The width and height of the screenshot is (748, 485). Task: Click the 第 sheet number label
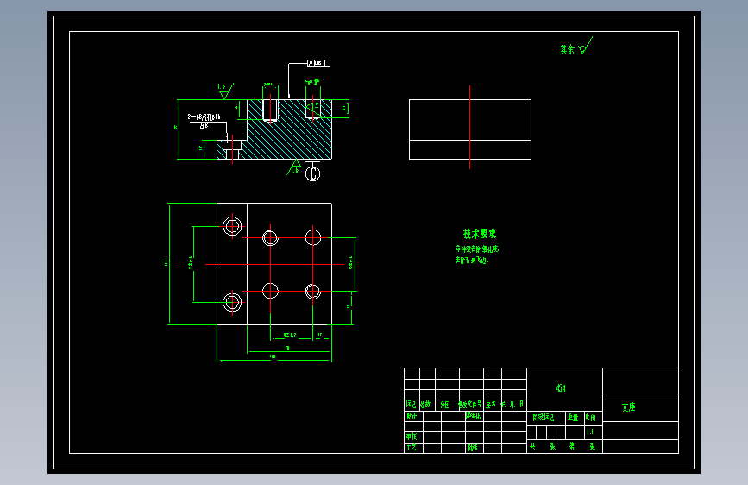click(x=571, y=446)
